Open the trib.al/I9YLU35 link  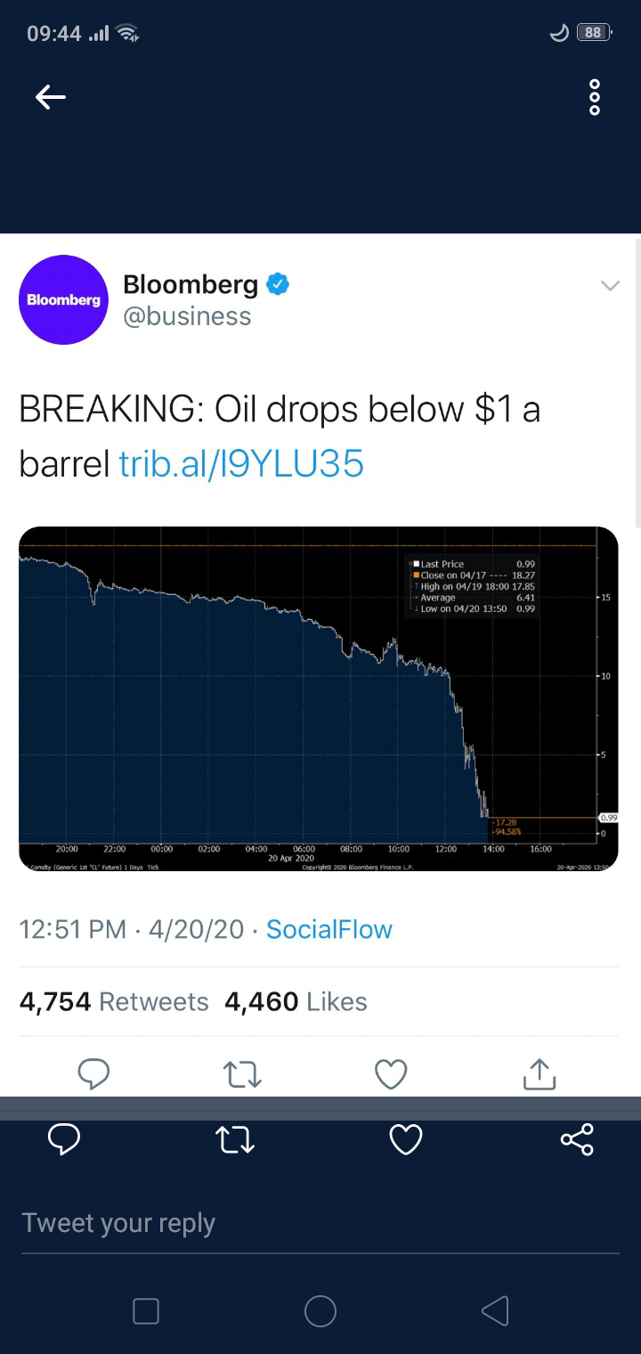[241, 463]
